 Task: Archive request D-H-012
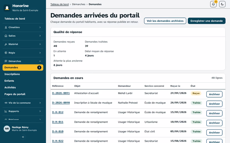point(214,113)
